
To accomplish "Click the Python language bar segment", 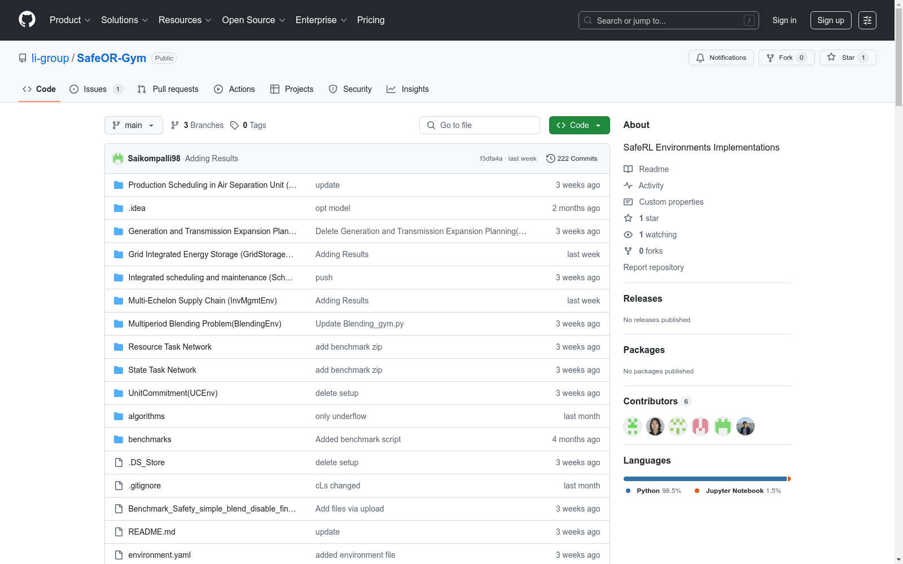I will click(705, 479).
